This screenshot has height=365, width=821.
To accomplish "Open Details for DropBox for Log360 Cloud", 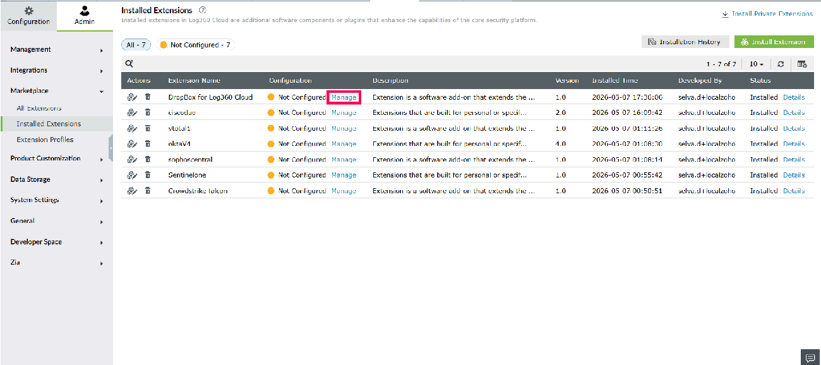I will point(794,97).
